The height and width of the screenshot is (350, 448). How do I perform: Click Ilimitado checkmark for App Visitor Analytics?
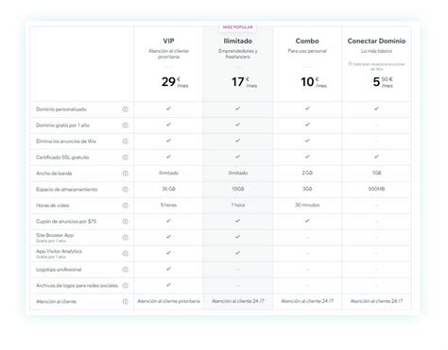238,253
